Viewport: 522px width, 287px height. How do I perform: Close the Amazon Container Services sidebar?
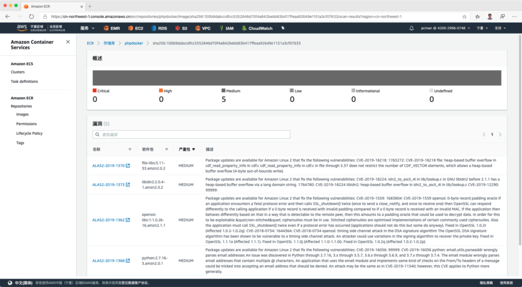click(x=68, y=42)
